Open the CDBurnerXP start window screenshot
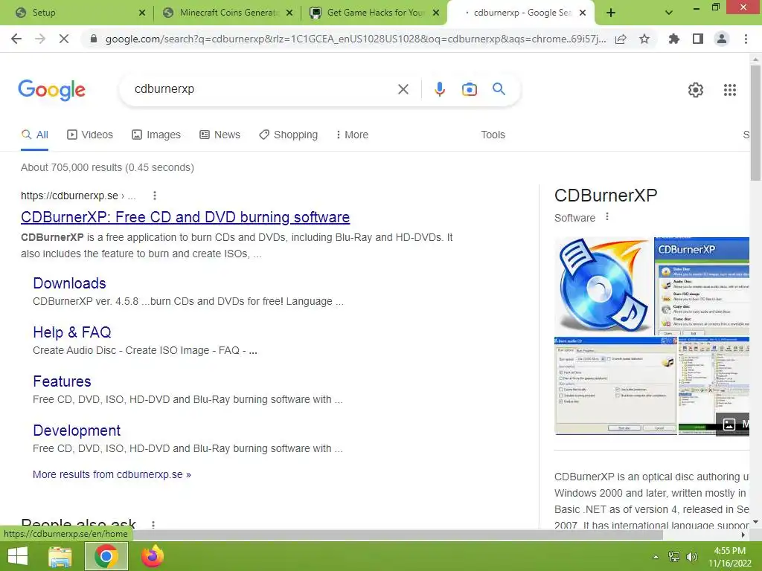Image resolution: width=762 pixels, height=571 pixels. [702, 286]
